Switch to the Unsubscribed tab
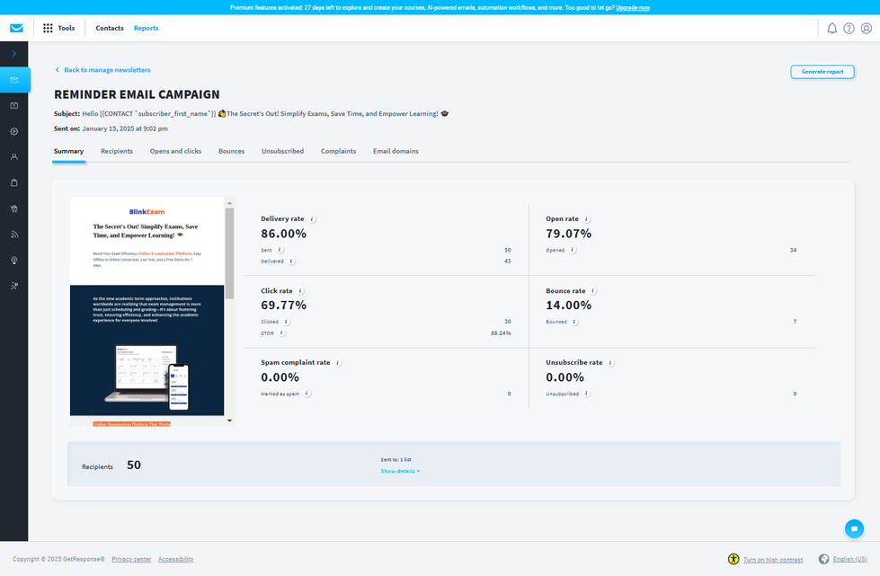The height and width of the screenshot is (576, 880). (x=282, y=152)
